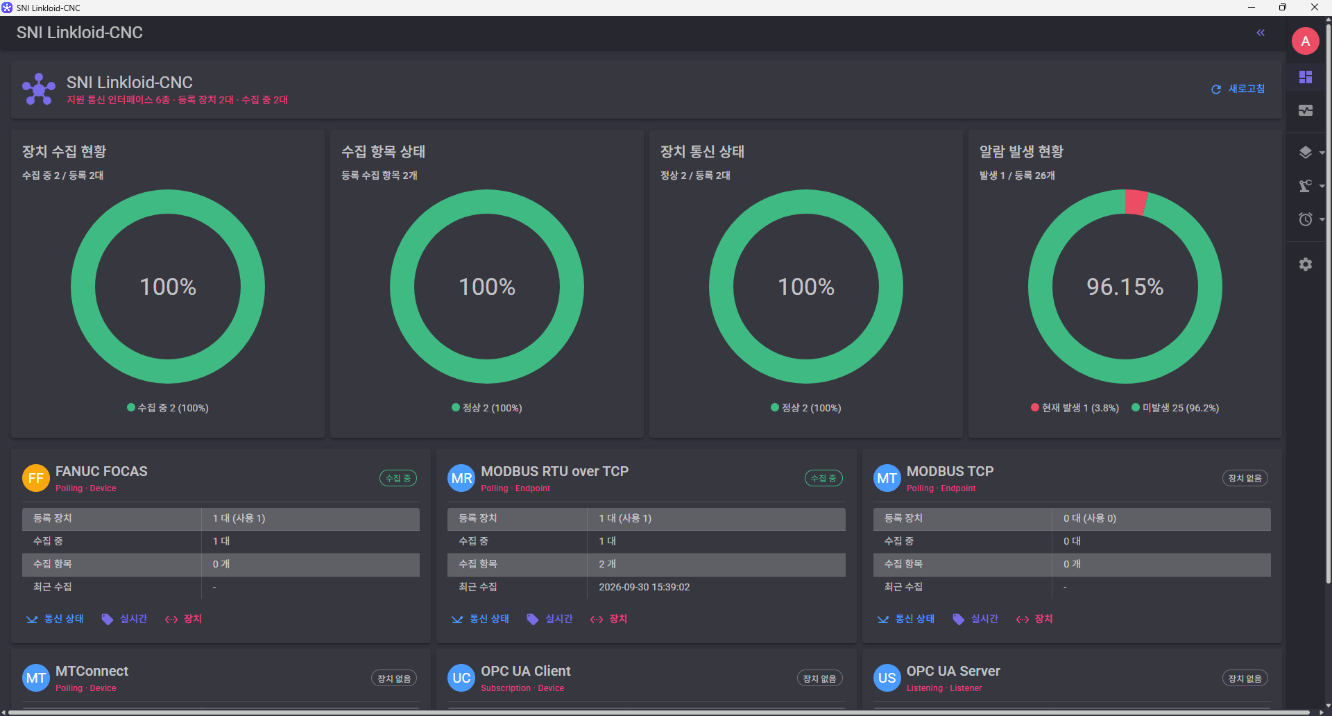
Task: Click the MT avatar of MTConnect
Action: (36, 678)
